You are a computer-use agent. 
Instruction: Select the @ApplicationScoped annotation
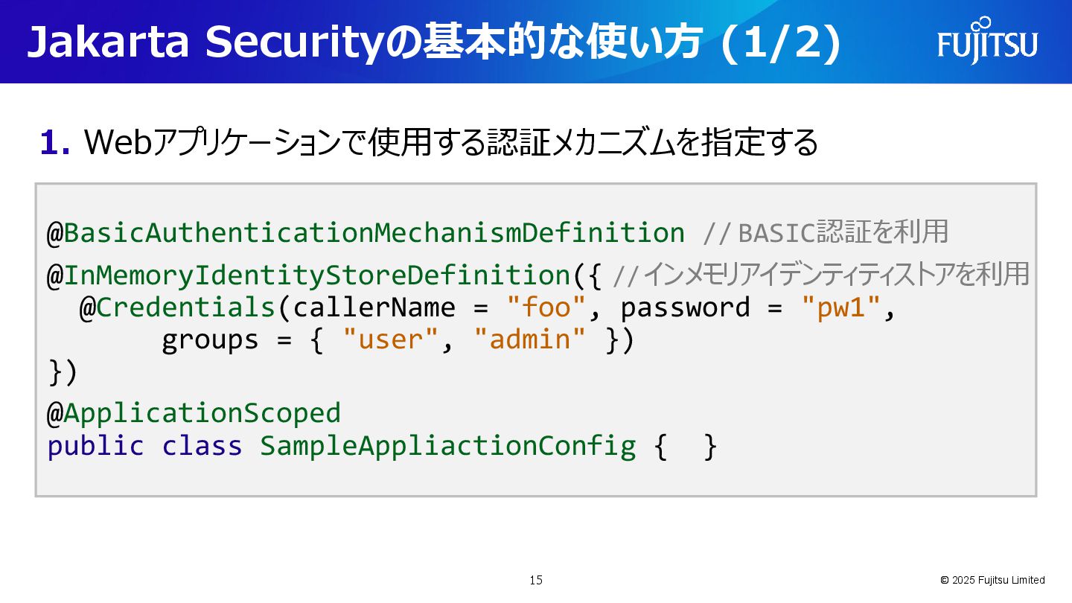pyautogui.click(x=194, y=413)
